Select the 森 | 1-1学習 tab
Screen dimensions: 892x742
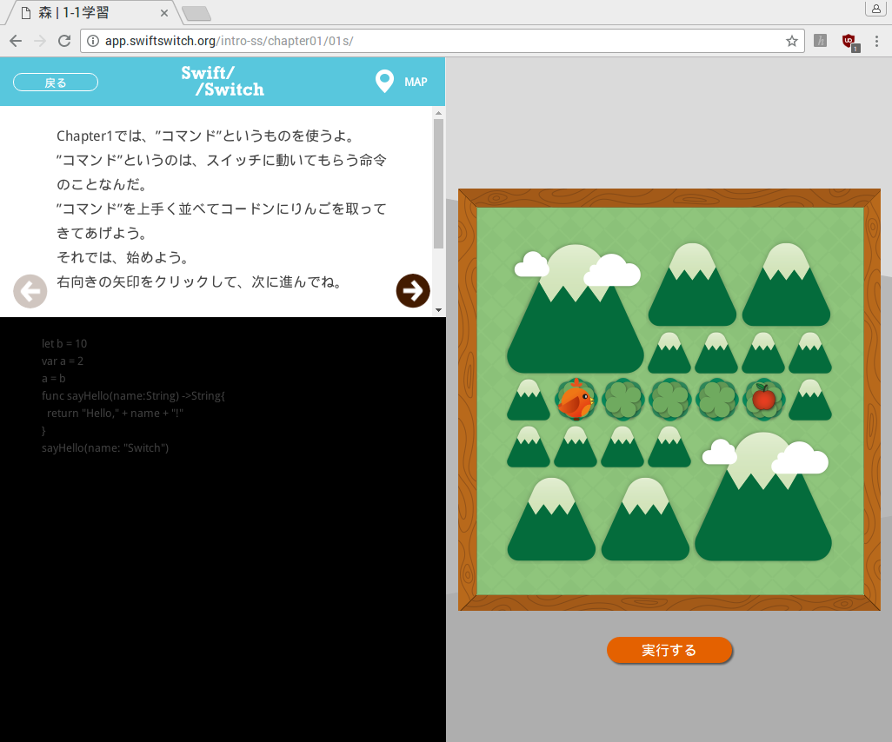(x=87, y=13)
